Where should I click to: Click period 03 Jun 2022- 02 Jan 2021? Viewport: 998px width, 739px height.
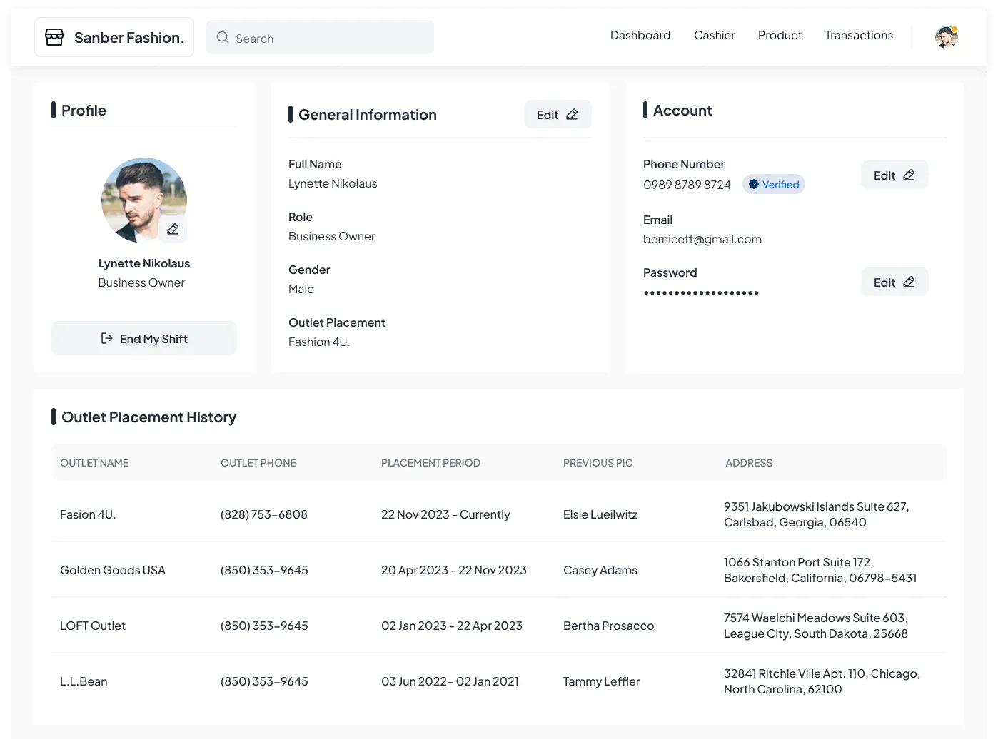(450, 681)
